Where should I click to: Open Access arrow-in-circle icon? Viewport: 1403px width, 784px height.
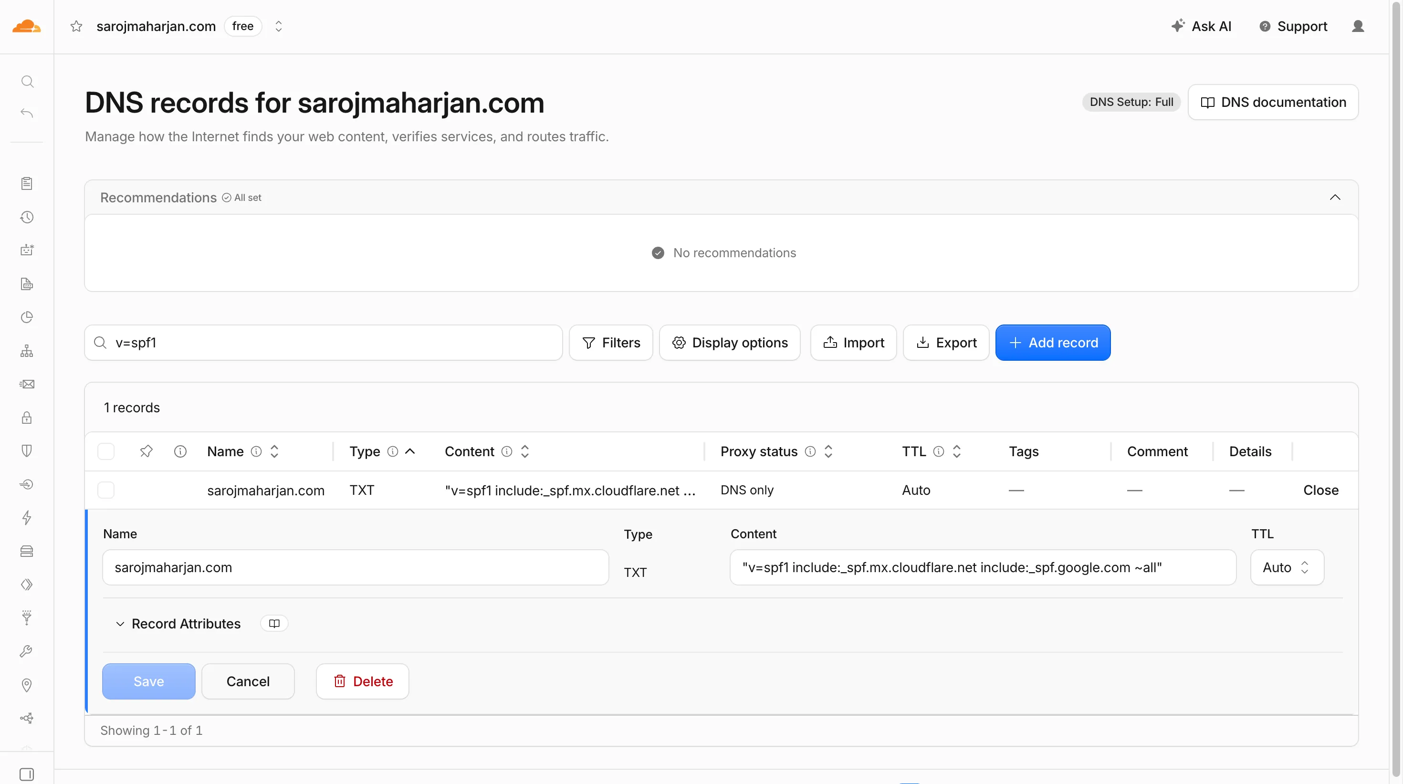tap(27, 484)
